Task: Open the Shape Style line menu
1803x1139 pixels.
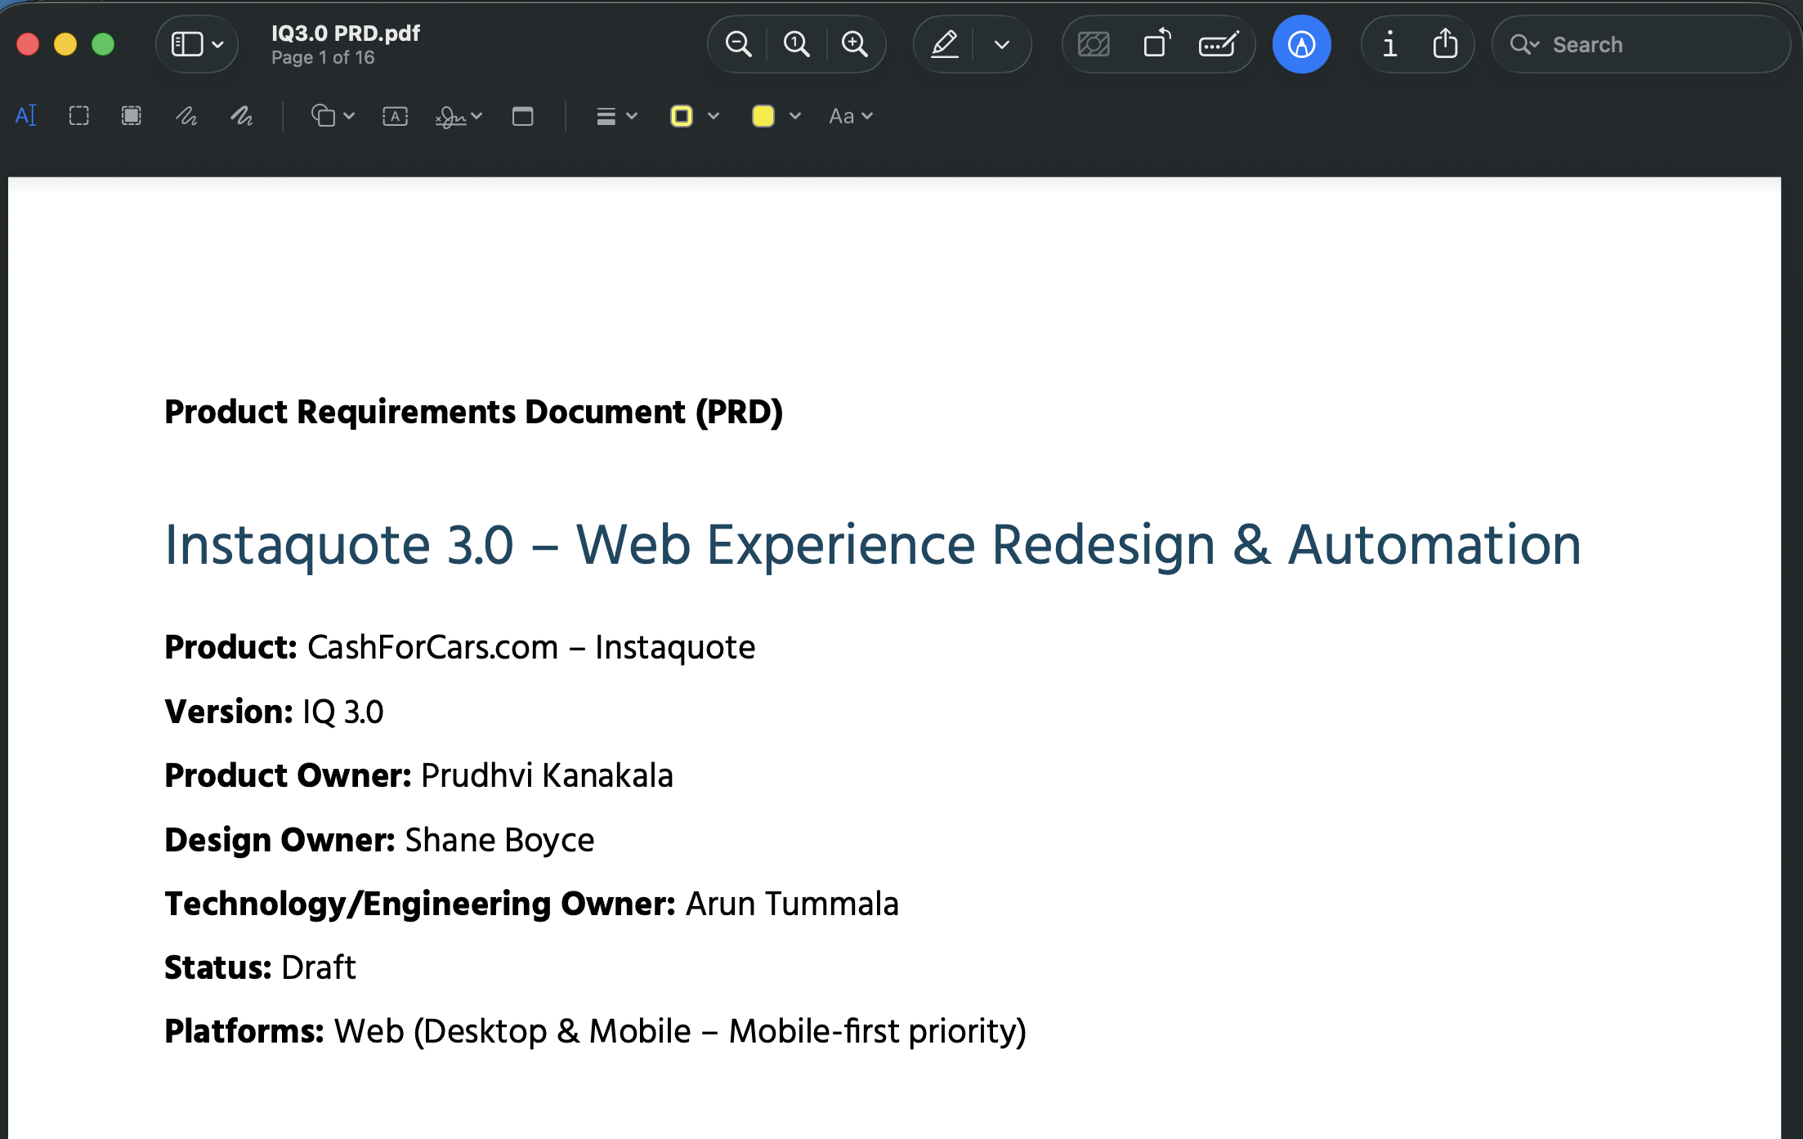Action: [616, 116]
